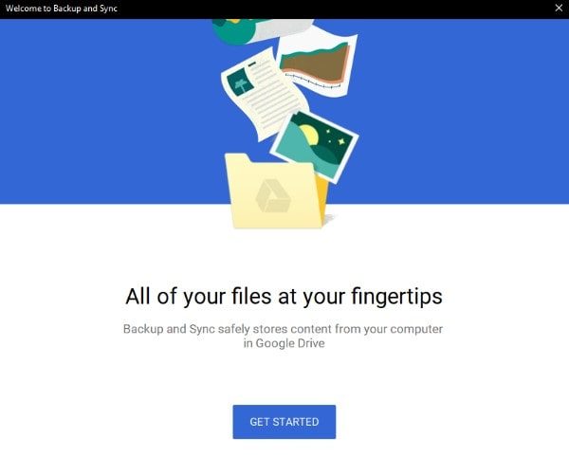The width and height of the screenshot is (569, 474).
Task: Click the 'All of your files' headline
Action: [x=284, y=296]
